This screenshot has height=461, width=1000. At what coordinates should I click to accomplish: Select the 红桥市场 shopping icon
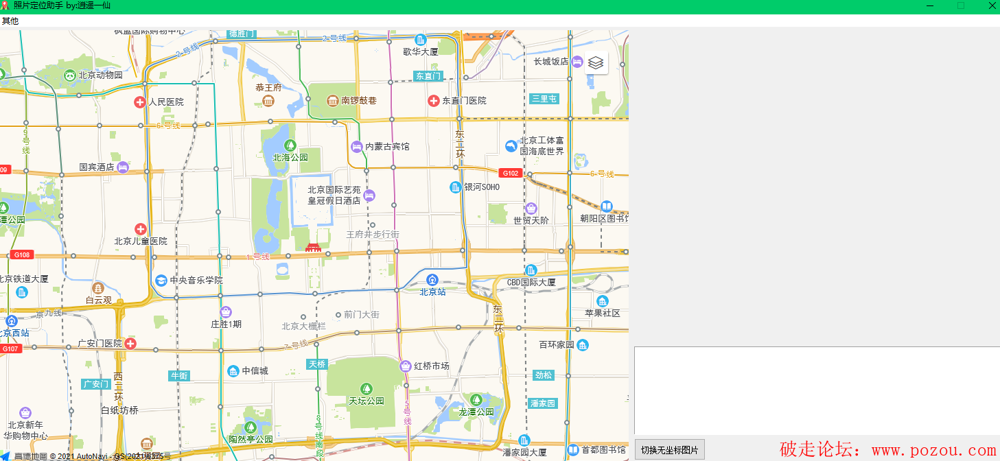[406, 366]
